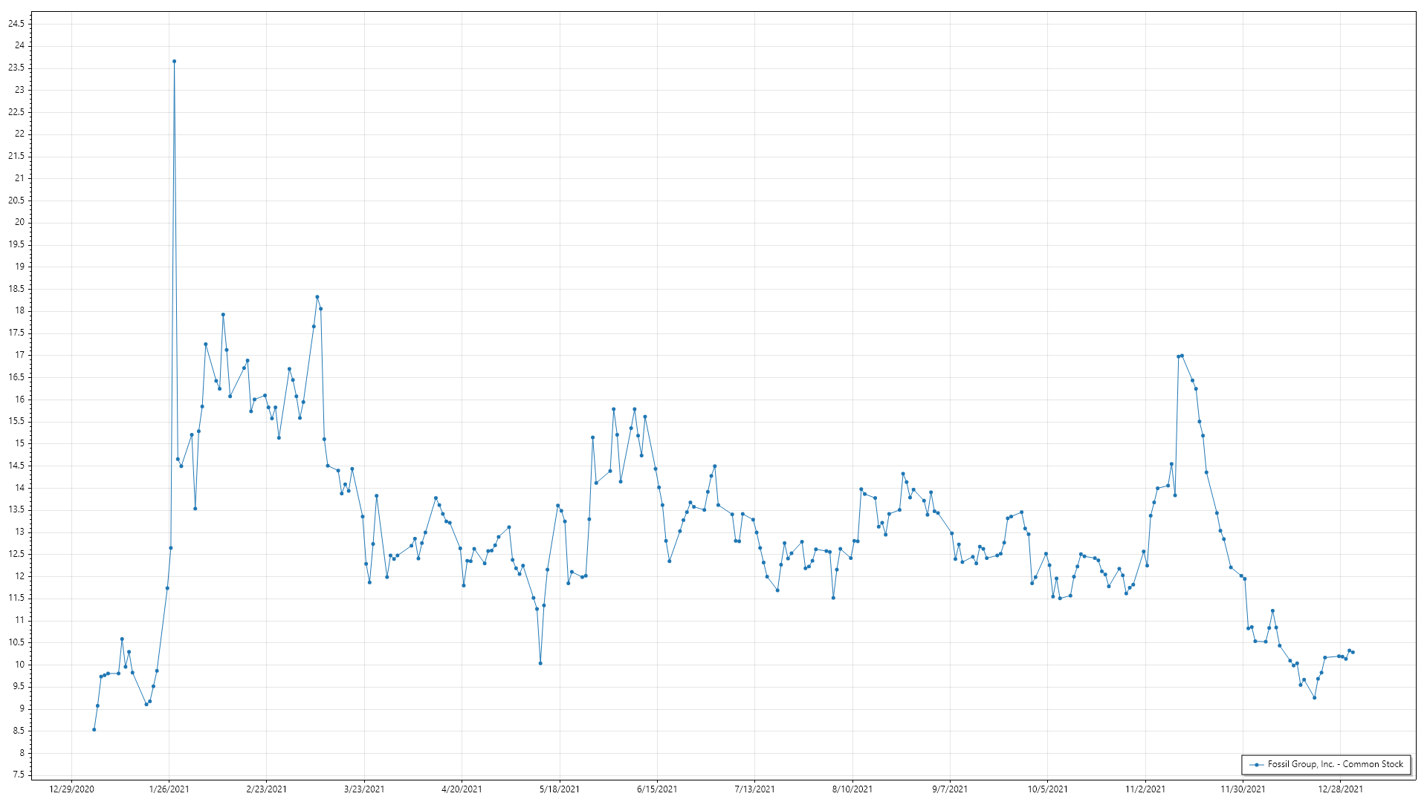Click the 7.5 y-axis label
The image size is (1427, 802).
(19, 775)
